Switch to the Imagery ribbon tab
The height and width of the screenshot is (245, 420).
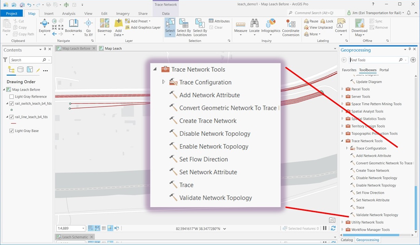point(123,13)
